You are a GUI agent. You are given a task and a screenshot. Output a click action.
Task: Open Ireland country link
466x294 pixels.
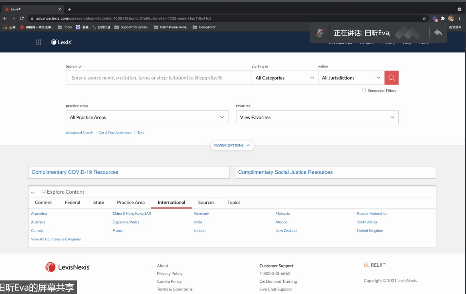pyautogui.click(x=200, y=231)
